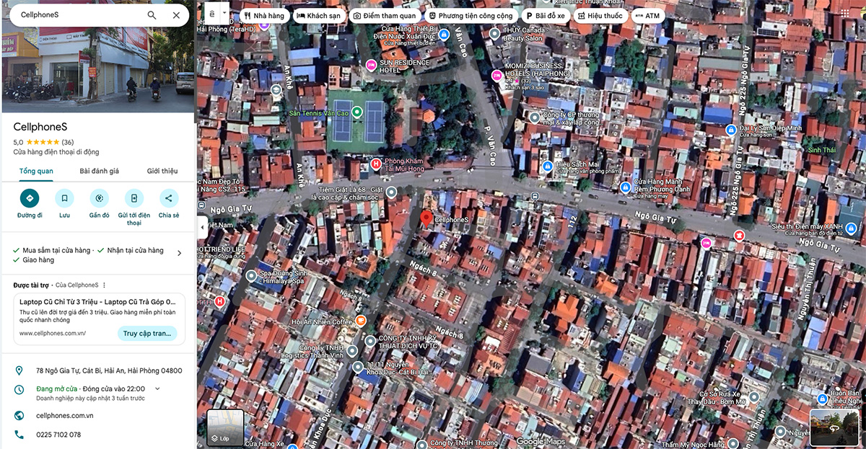
Task: Open the Google apps grid icon
Action: pyautogui.click(x=844, y=14)
